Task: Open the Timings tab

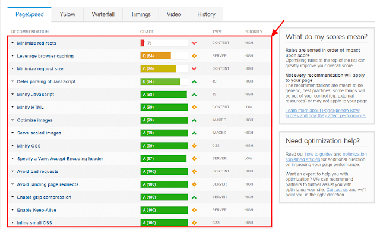Action: (x=141, y=14)
